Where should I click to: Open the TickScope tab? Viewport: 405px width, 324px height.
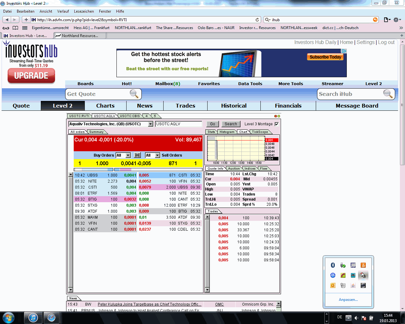tap(260, 132)
